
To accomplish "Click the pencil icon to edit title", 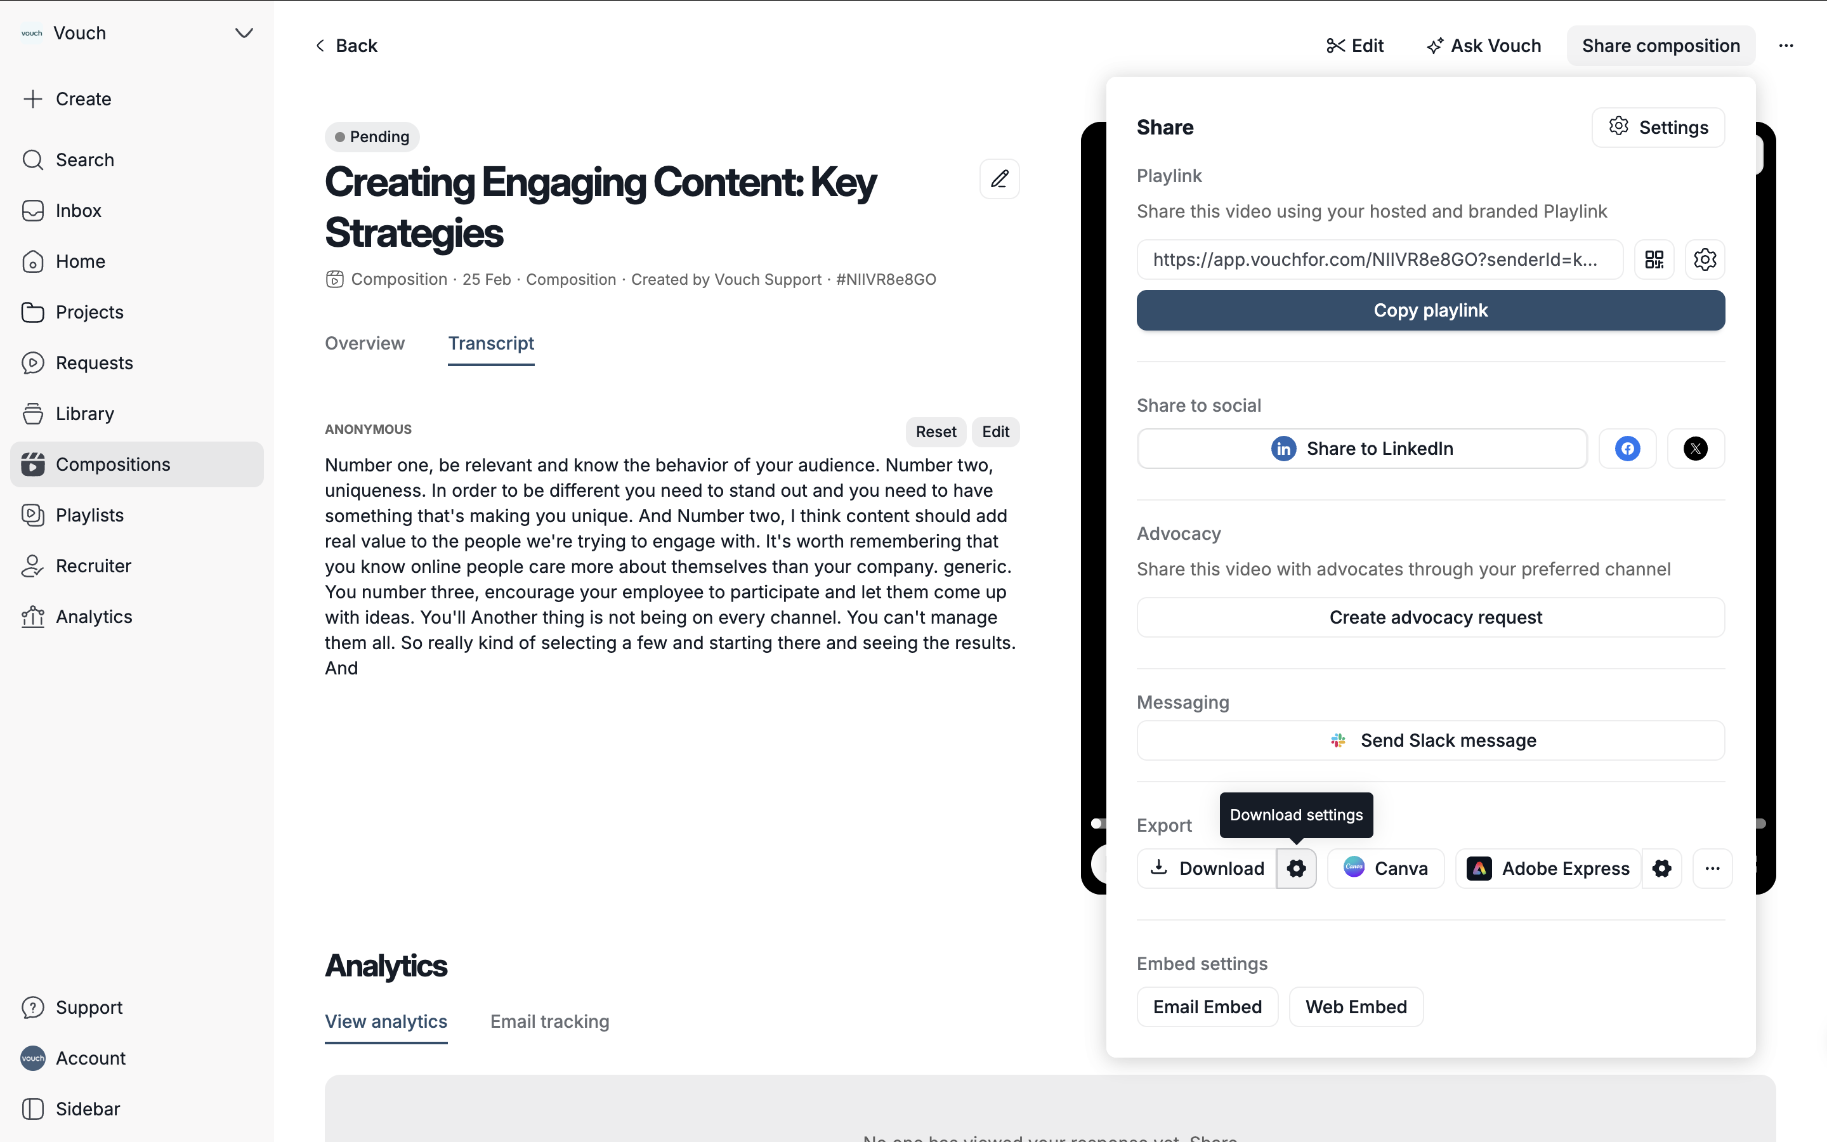I will pos(999,179).
